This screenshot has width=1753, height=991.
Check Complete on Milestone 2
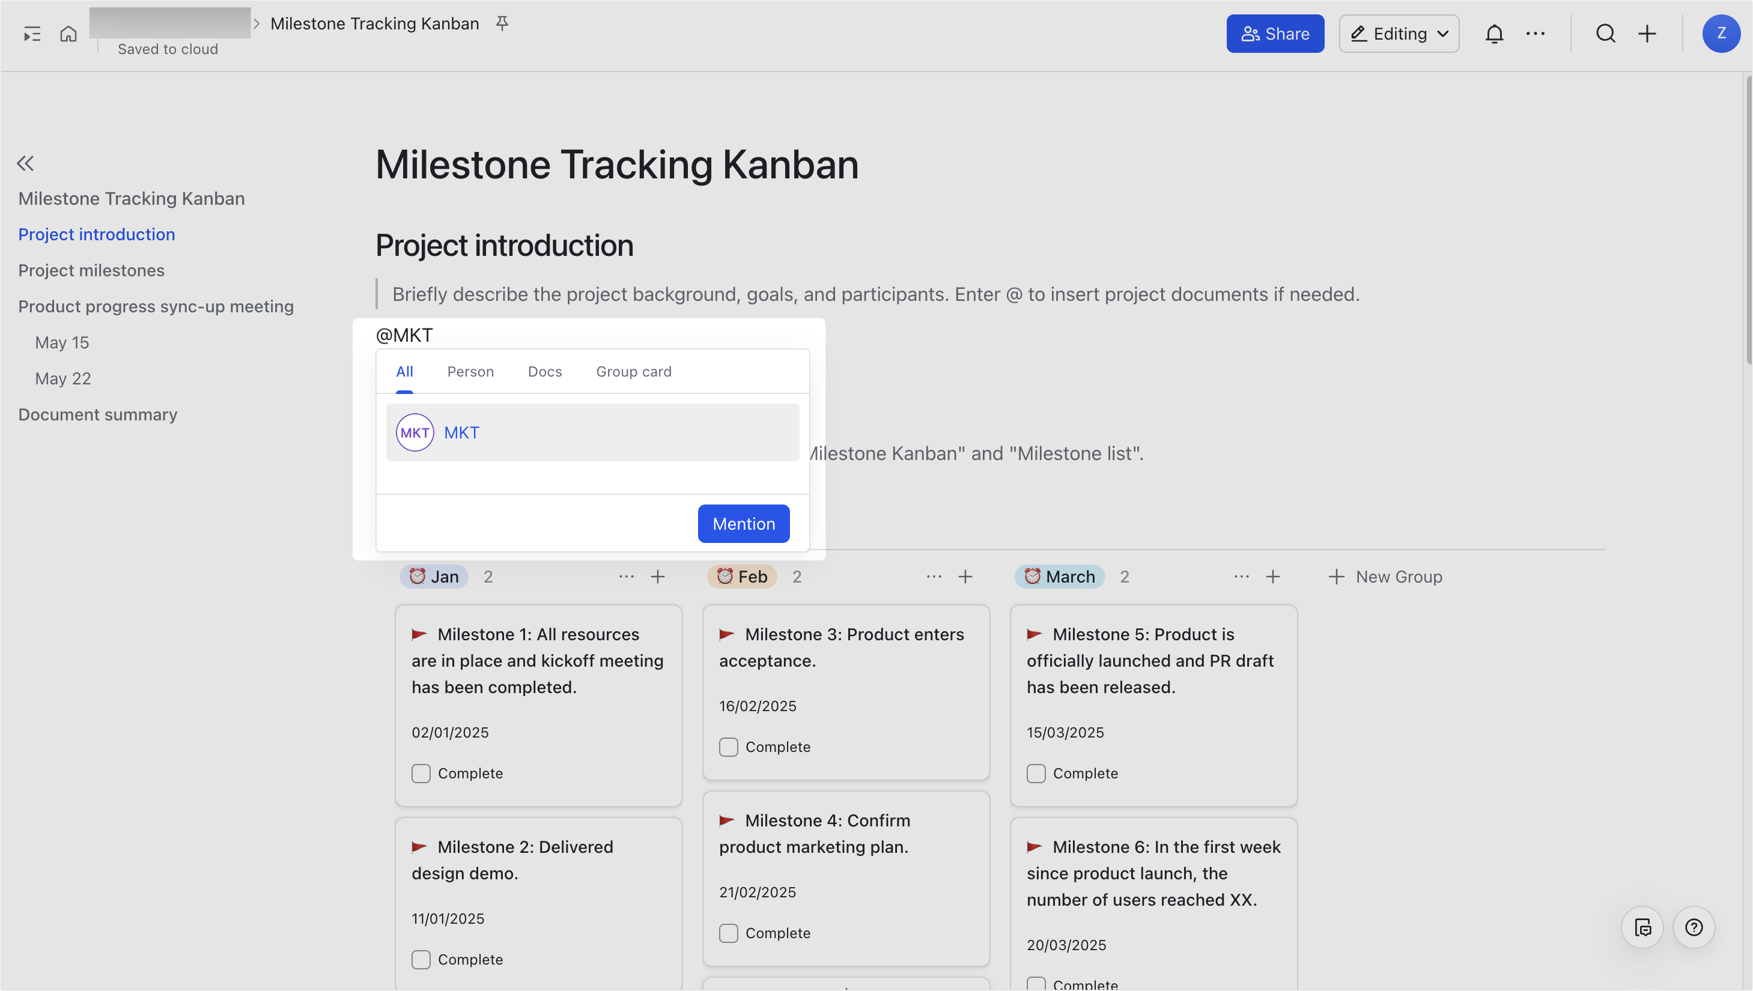[421, 959]
